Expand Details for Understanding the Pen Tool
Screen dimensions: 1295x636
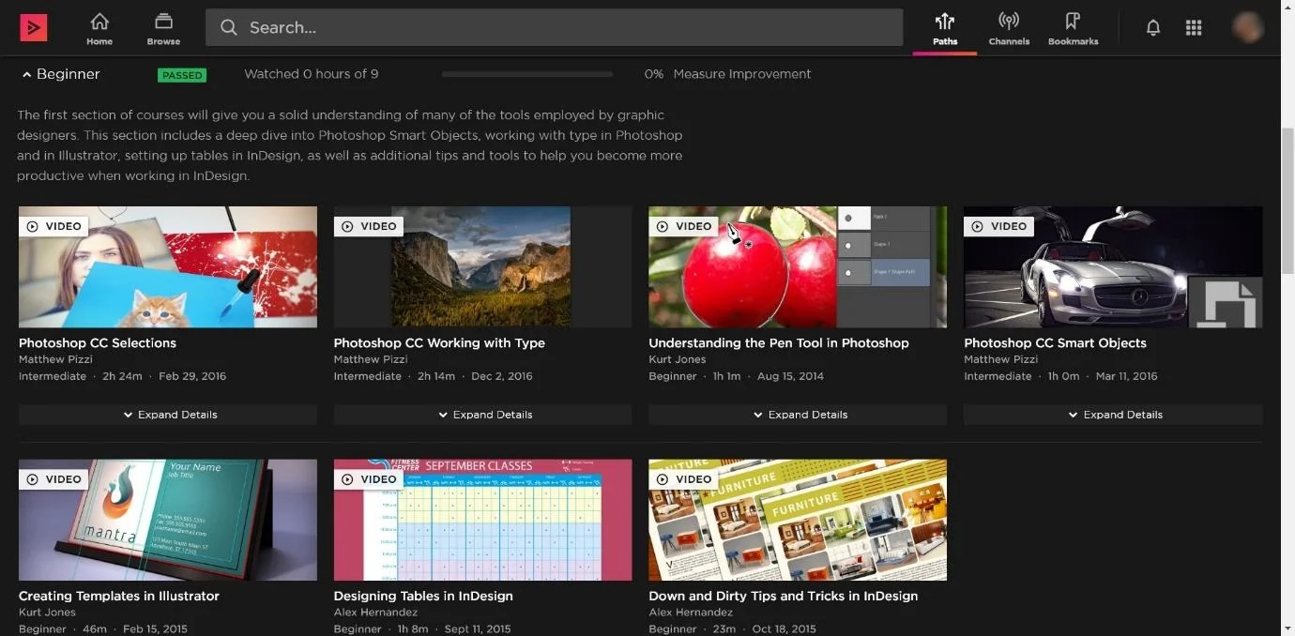pyautogui.click(x=798, y=415)
